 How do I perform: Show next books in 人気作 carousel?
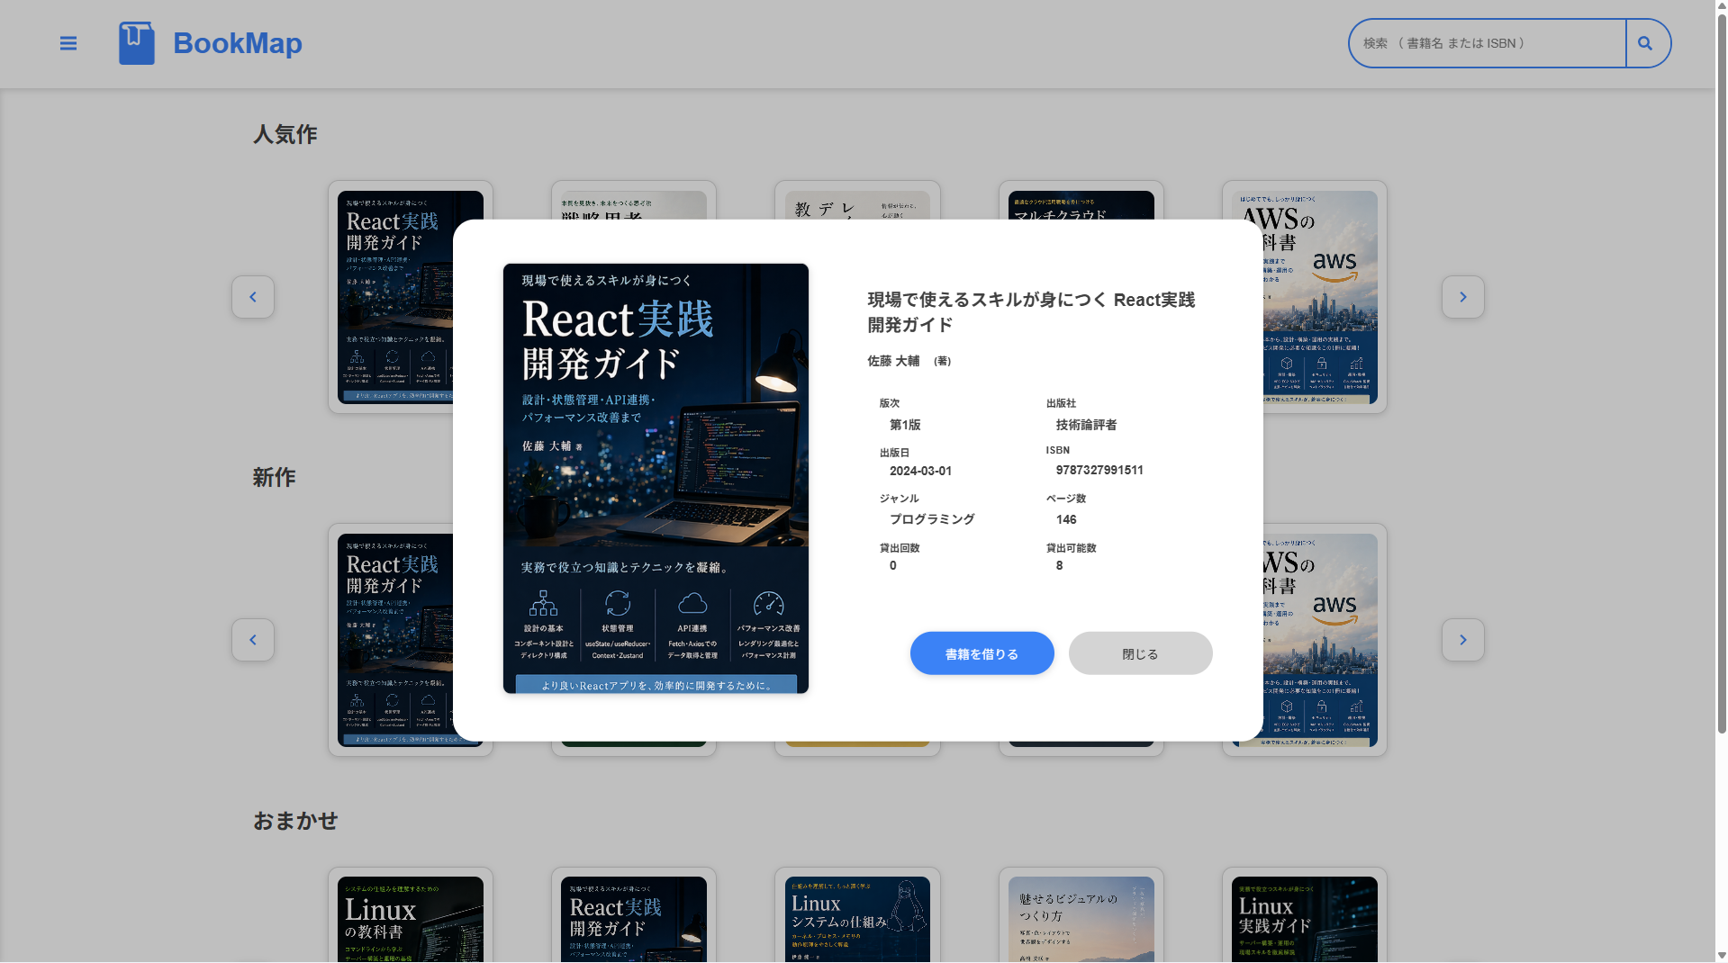click(x=1463, y=297)
